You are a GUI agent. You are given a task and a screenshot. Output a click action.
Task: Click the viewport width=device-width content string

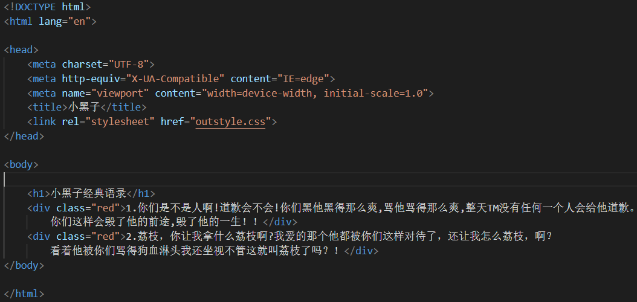pyautogui.click(x=314, y=94)
